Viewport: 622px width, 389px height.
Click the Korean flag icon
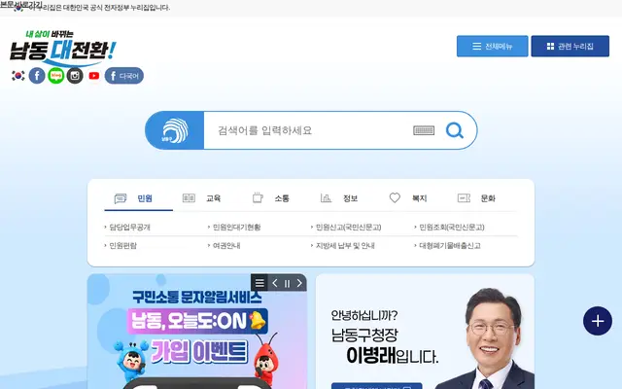coord(17,76)
